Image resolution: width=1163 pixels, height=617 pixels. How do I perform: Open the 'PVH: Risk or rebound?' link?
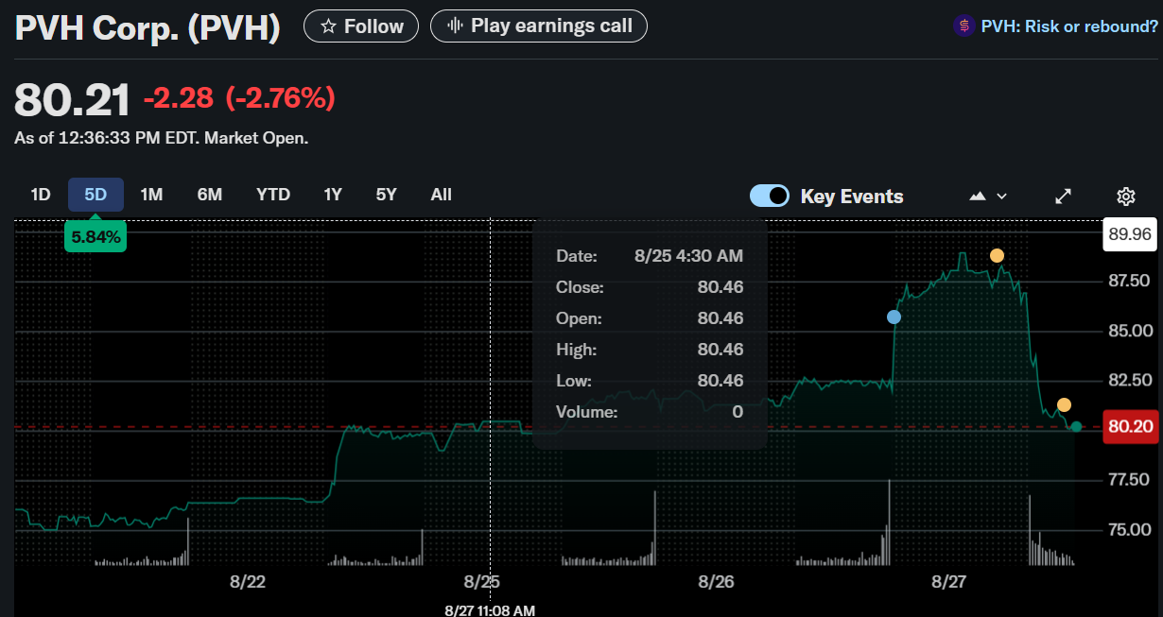click(1056, 26)
